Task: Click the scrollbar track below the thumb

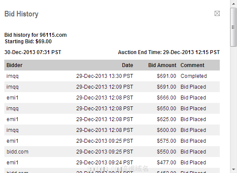Action: pos(234,106)
